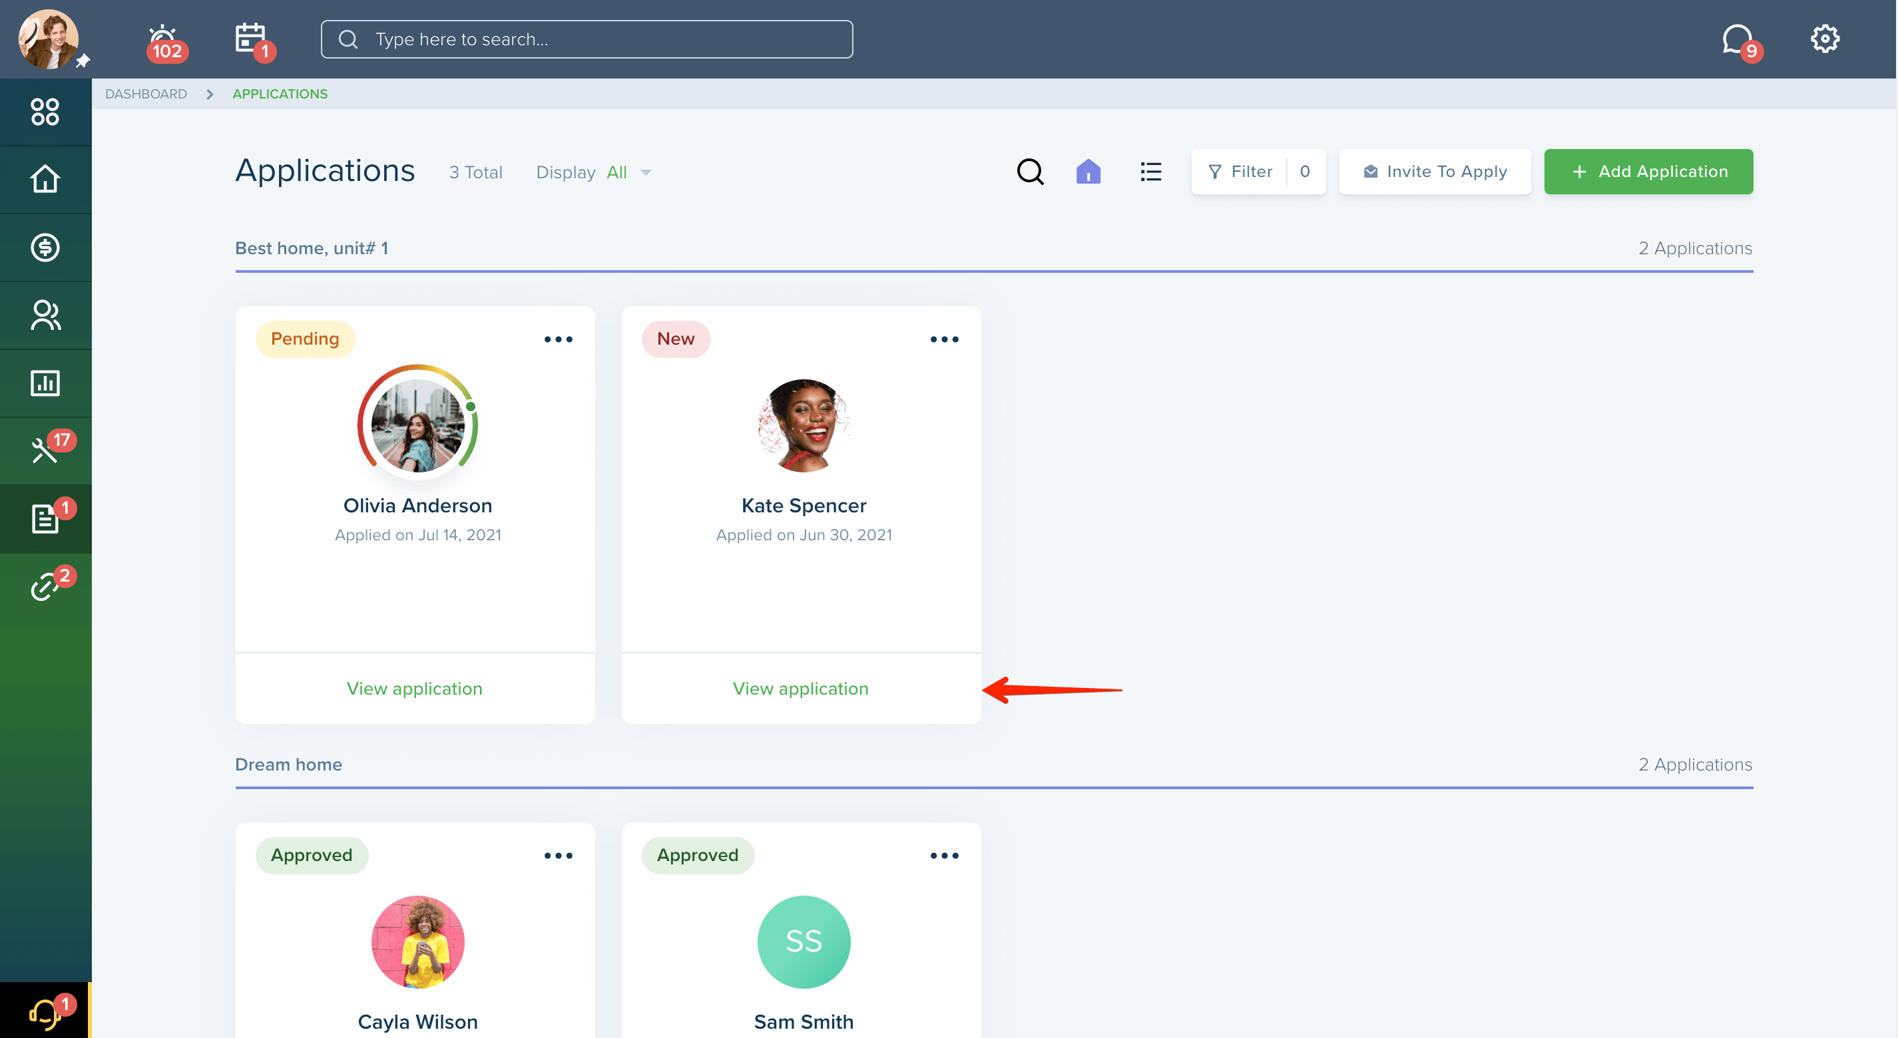
Task: Open the alarm reminders icon with 102 badge
Action: 166,43
